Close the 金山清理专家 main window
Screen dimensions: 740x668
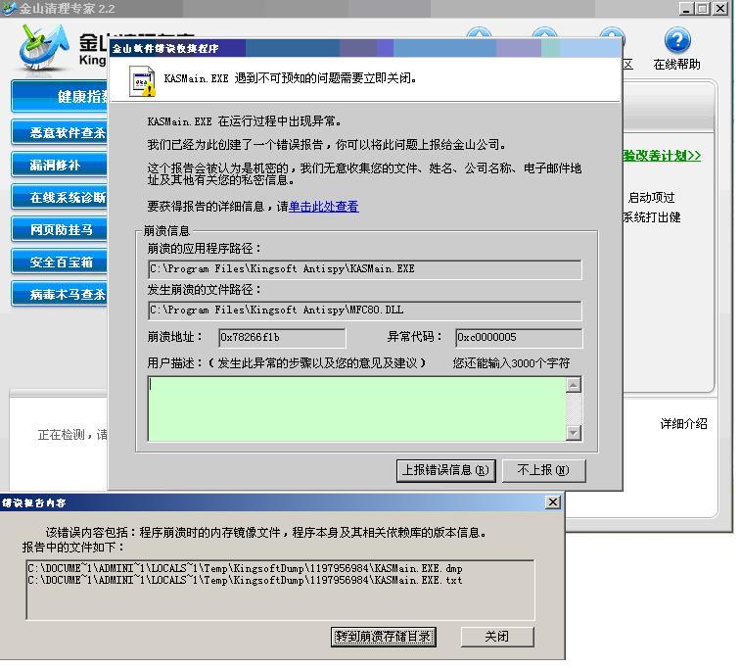pos(720,9)
